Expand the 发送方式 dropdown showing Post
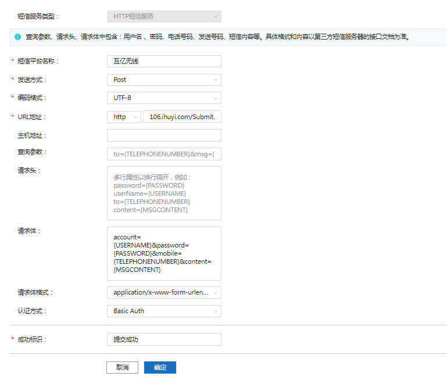Image resolution: width=447 pixels, height=380 pixels. click(x=164, y=80)
